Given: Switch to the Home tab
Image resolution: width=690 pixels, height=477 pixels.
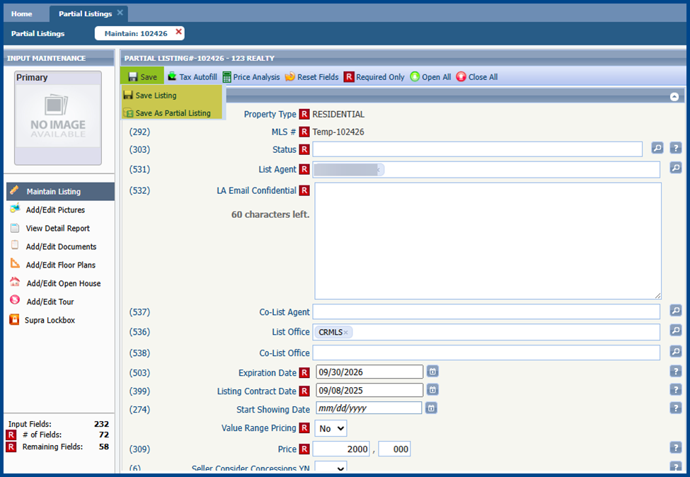Looking at the screenshot, I should [x=21, y=13].
